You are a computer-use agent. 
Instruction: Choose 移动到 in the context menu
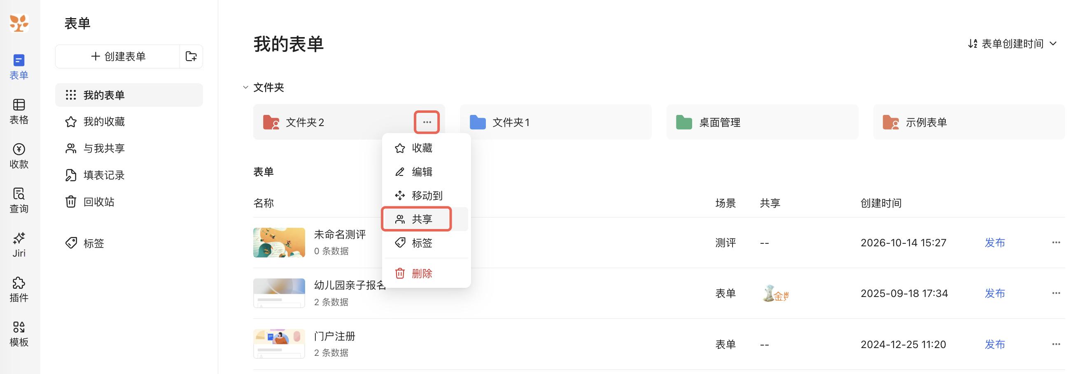coord(426,195)
